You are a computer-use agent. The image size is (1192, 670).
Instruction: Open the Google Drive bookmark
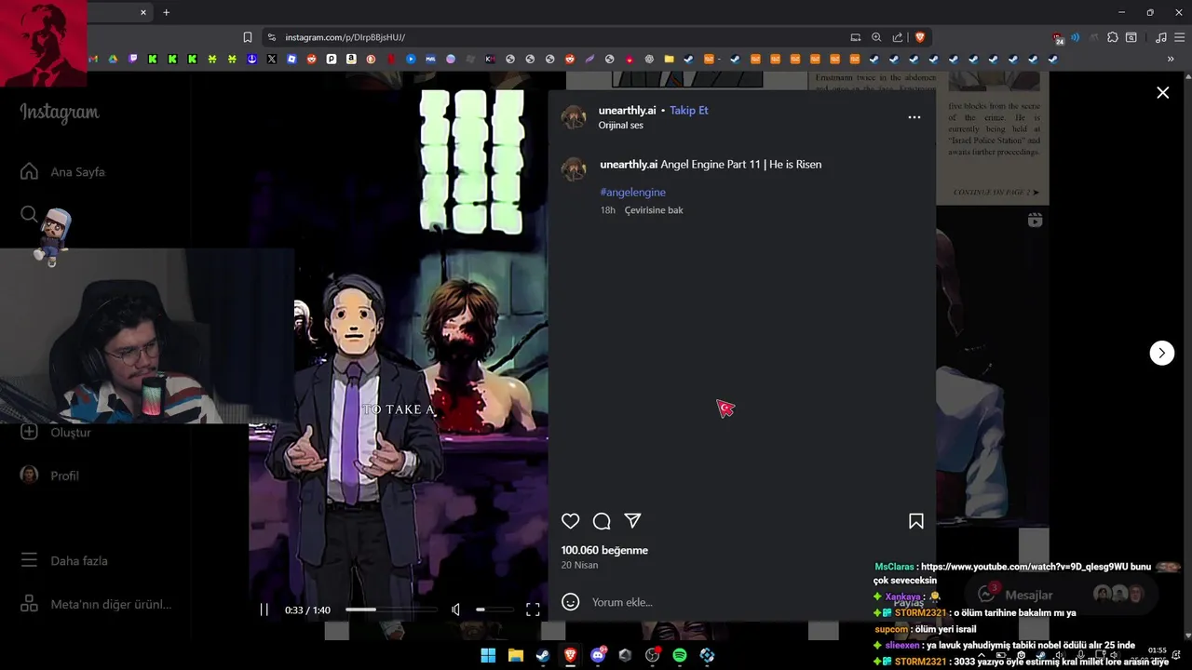(113, 59)
